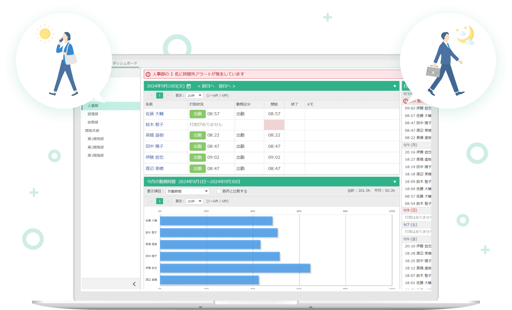Click the green 出勤 badge for 高橋 直樹
Viewport: 512px width, 310px height.
click(197, 135)
